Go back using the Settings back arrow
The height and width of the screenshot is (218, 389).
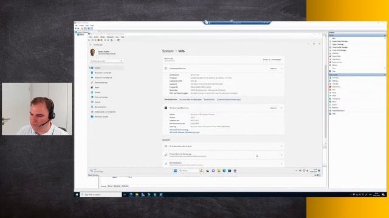(91, 45)
